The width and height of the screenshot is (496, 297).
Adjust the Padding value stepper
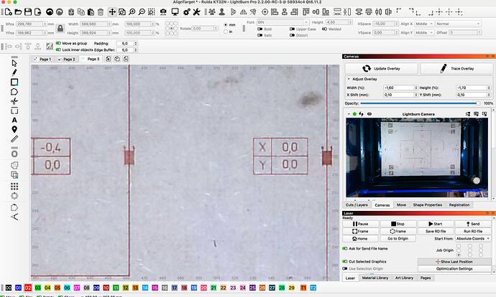click(x=136, y=44)
